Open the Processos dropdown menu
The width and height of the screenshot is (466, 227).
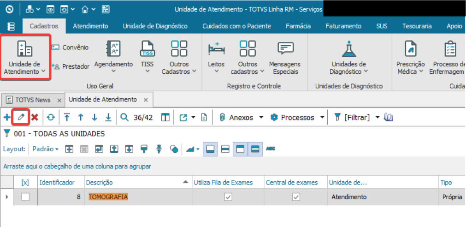coord(322,118)
